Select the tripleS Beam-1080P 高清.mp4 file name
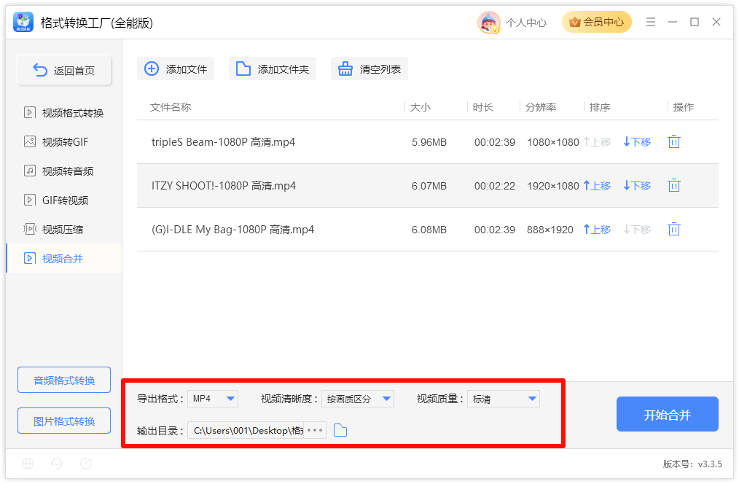 click(x=224, y=142)
